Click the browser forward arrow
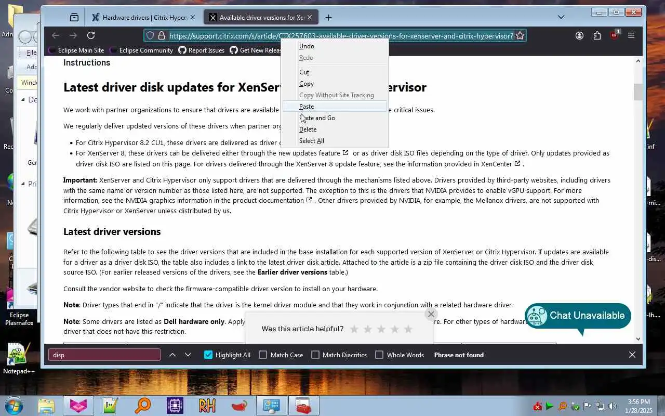665x416 pixels. pyautogui.click(x=73, y=35)
